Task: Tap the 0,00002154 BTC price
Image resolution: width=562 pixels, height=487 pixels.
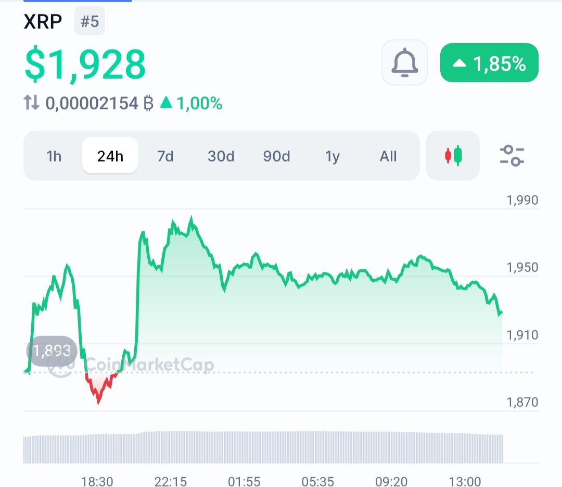Action: [99, 103]
